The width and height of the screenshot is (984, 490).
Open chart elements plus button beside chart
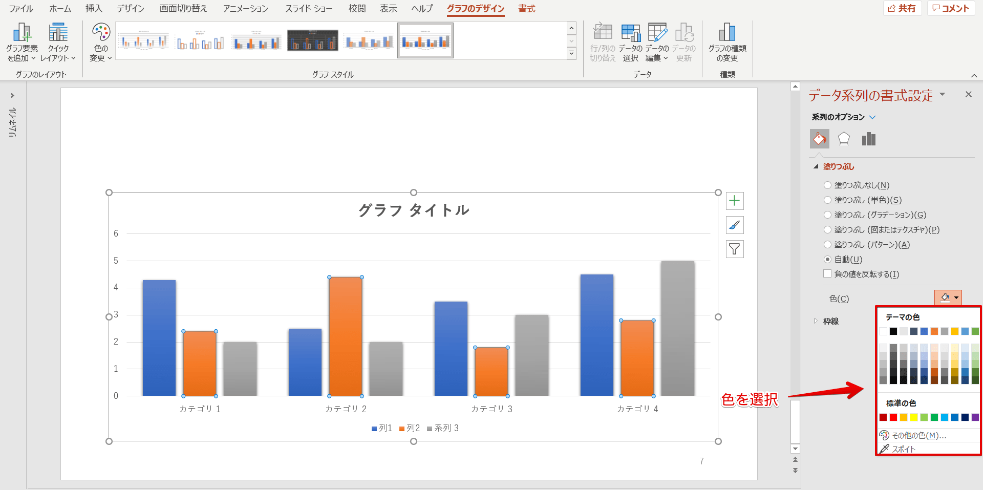tap(735, 201)
